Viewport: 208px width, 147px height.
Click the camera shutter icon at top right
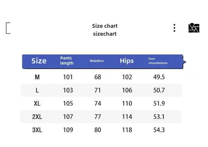click(194, 28)
